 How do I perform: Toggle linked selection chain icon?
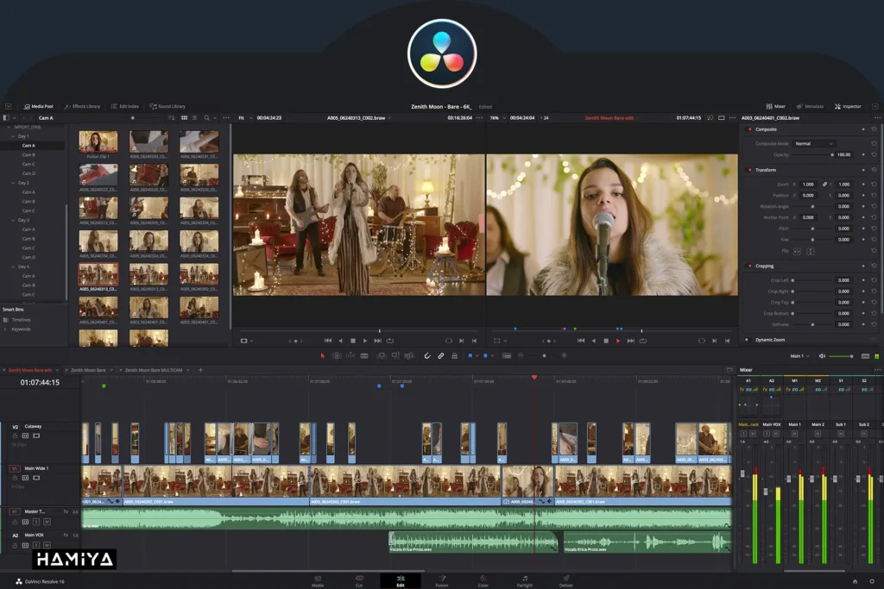pos(440,355)
